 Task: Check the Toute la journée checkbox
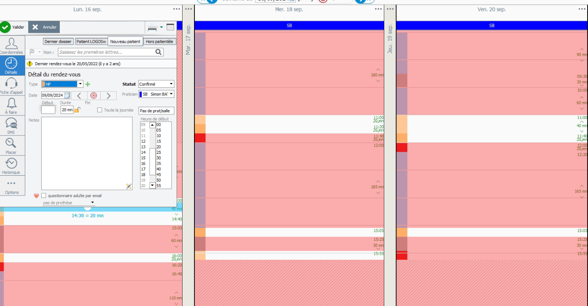(100, 110)
